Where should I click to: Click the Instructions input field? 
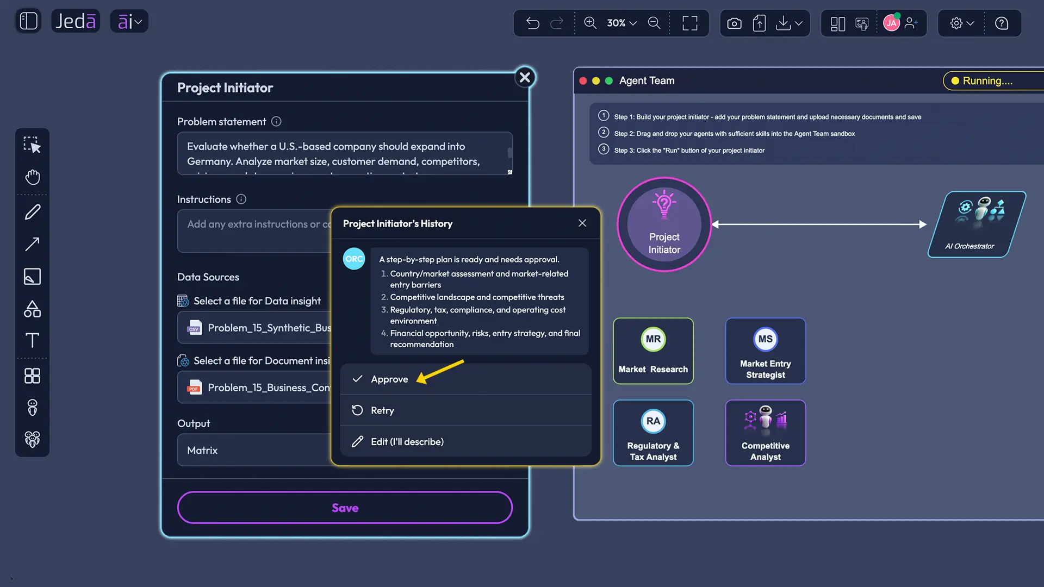pos(254,231)
